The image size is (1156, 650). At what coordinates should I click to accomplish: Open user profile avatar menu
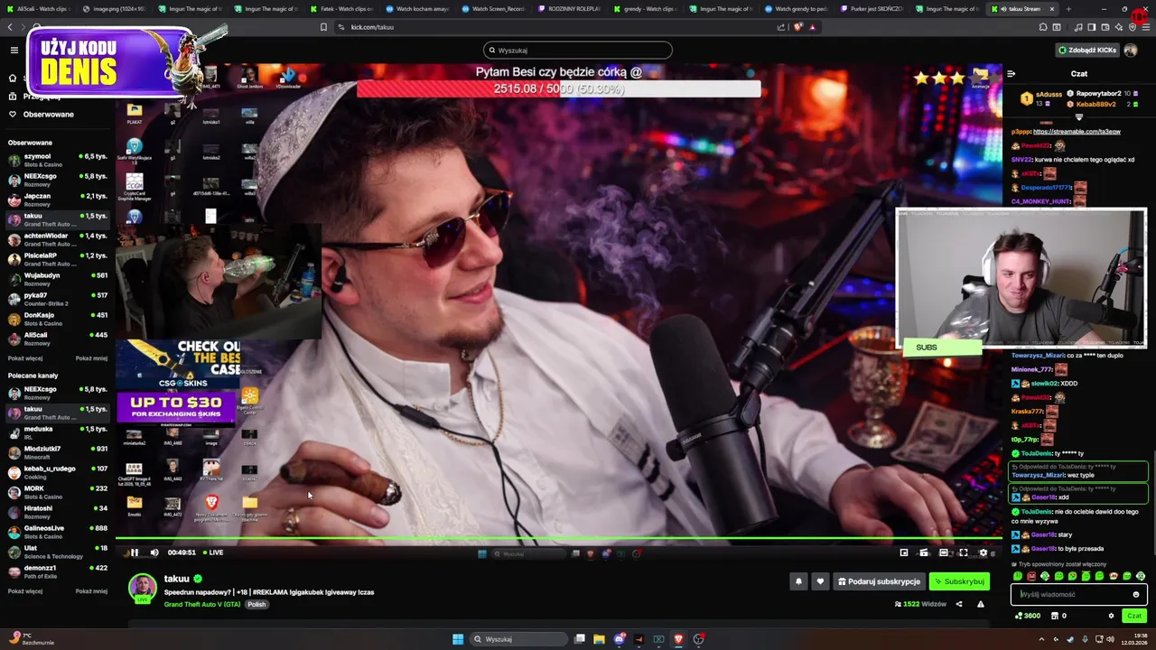pyautogui.click(x=1131, y=51)
